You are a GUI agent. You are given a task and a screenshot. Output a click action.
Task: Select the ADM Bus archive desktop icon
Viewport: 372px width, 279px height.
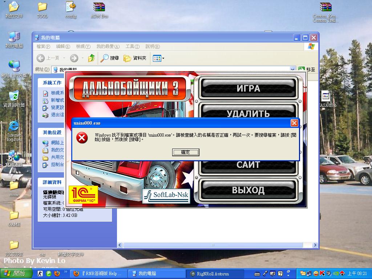tap(99, 10)
